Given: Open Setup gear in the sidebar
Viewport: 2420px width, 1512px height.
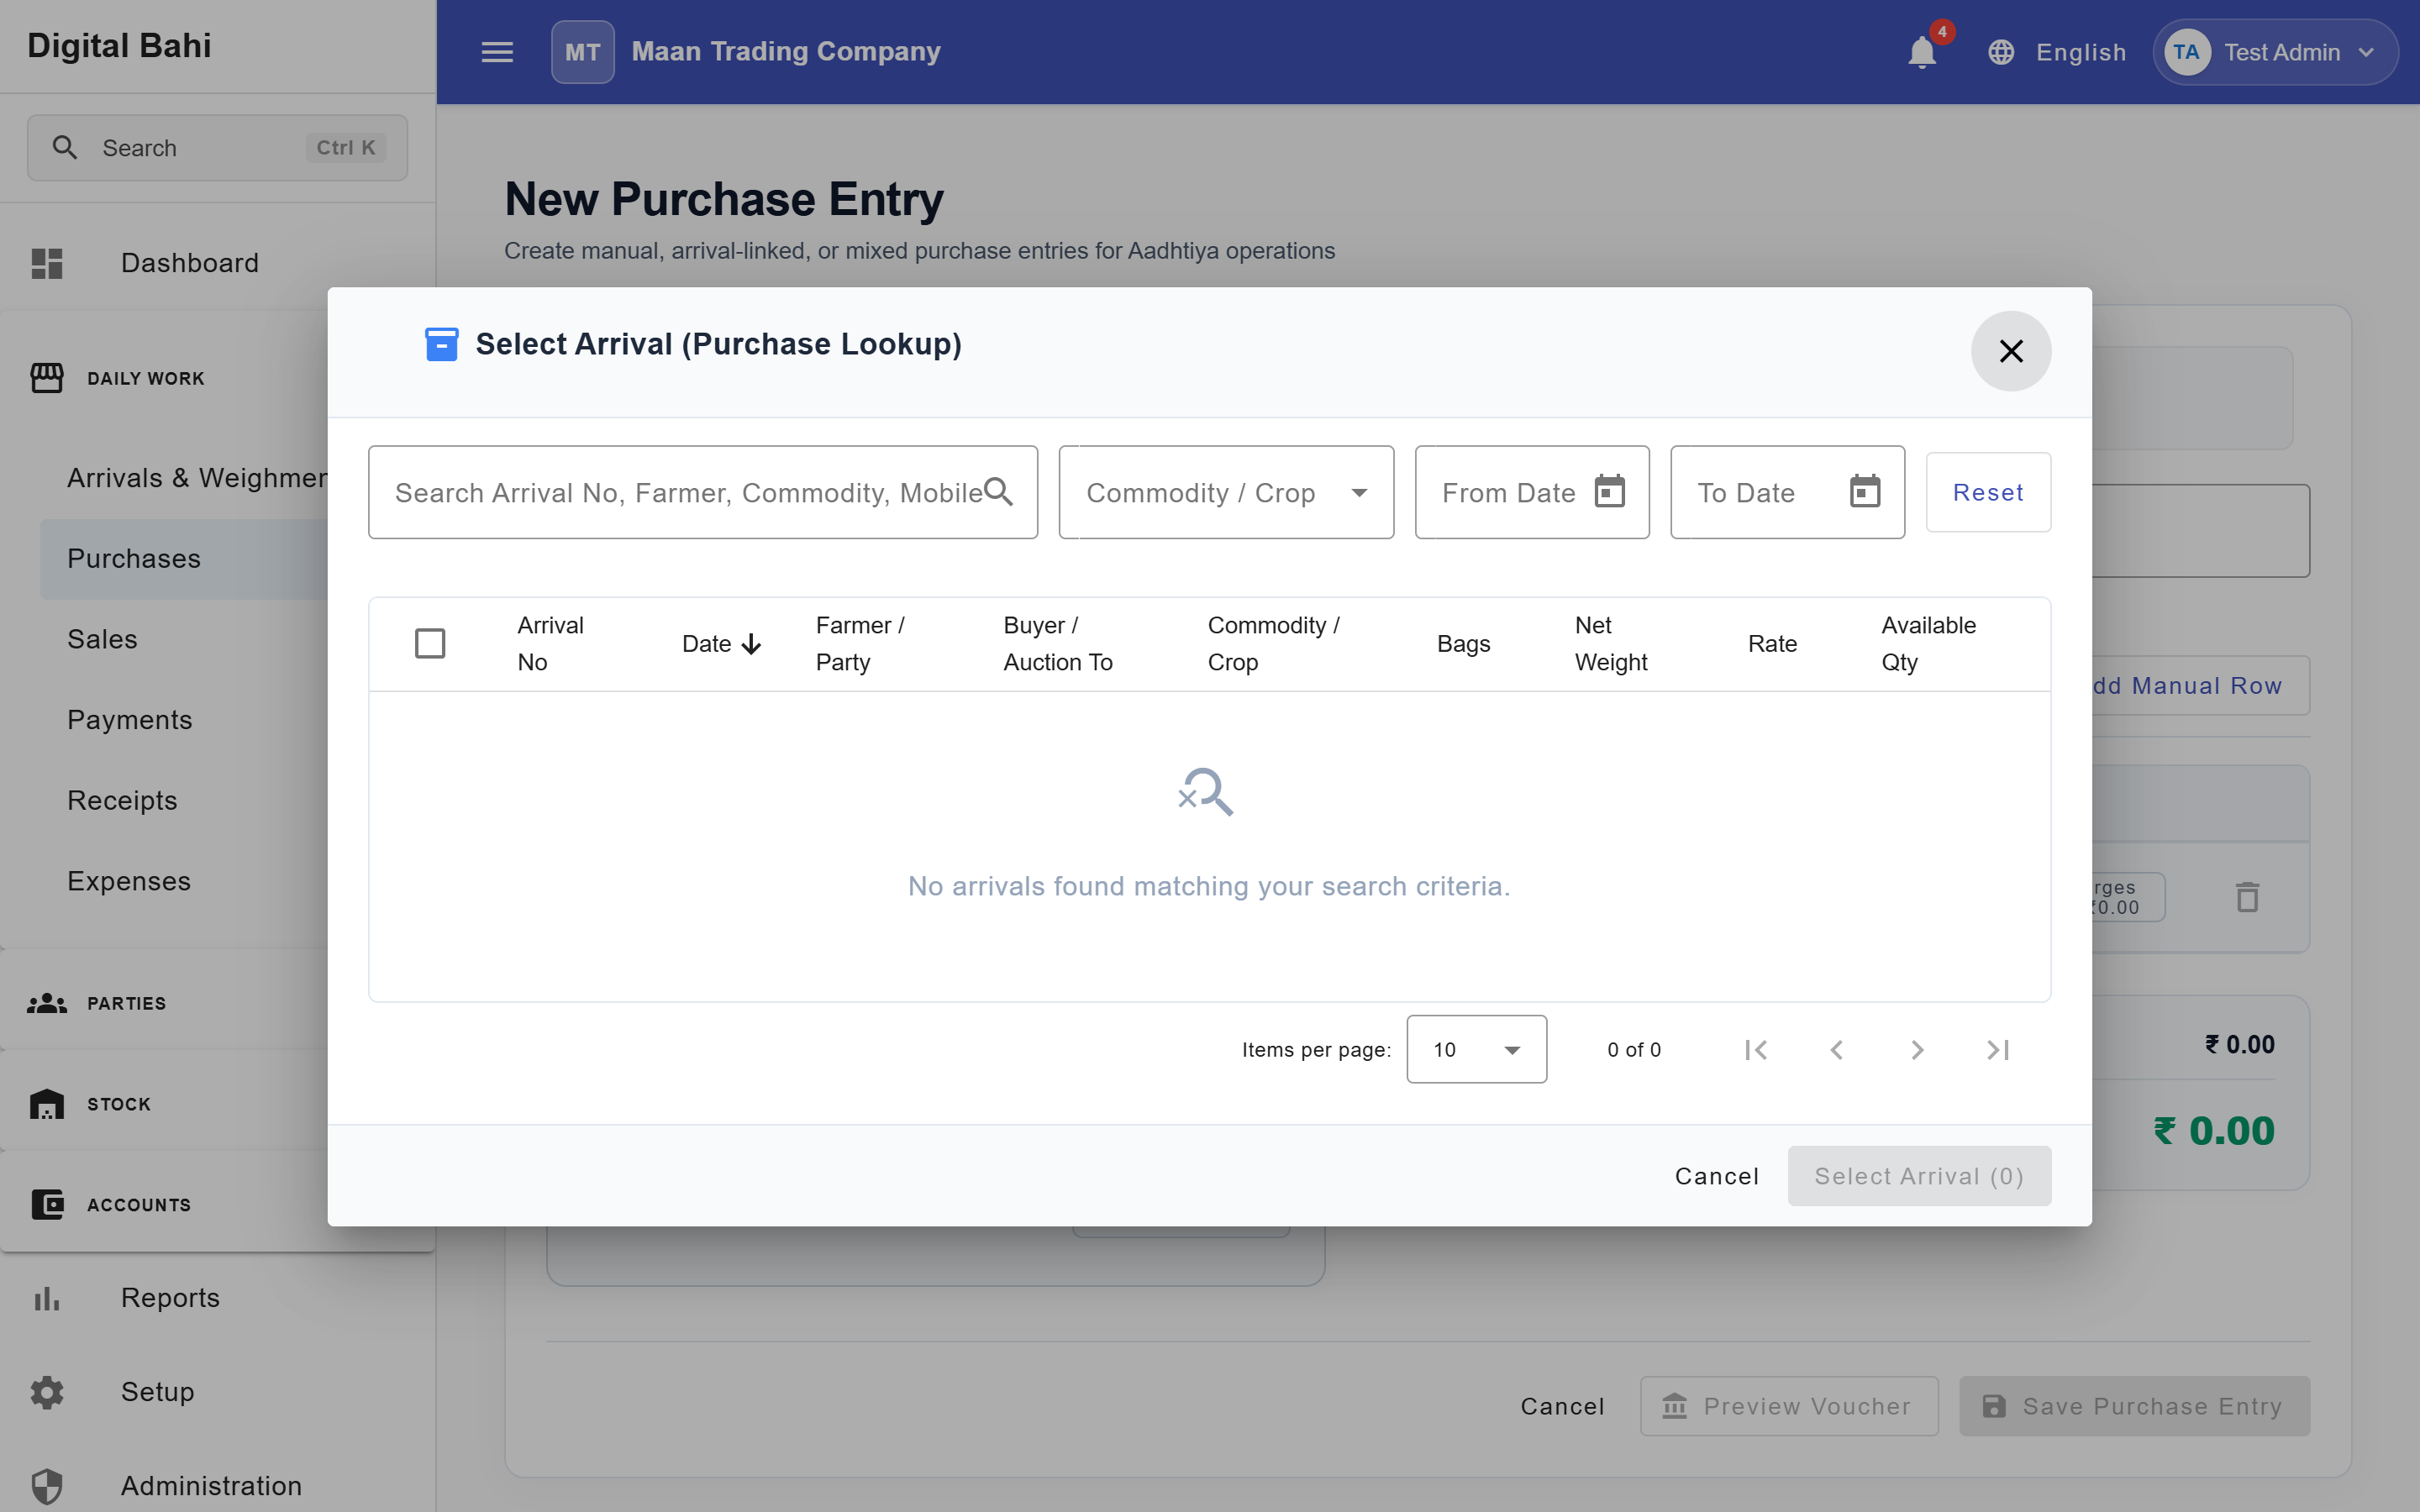Looking at the screenshot, I should coord(47,1392).
